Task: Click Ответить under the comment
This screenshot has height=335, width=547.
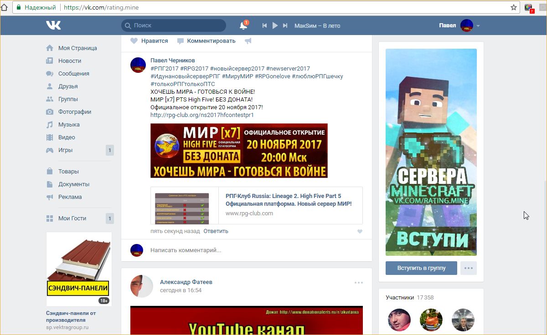Action: click(216, 231)
